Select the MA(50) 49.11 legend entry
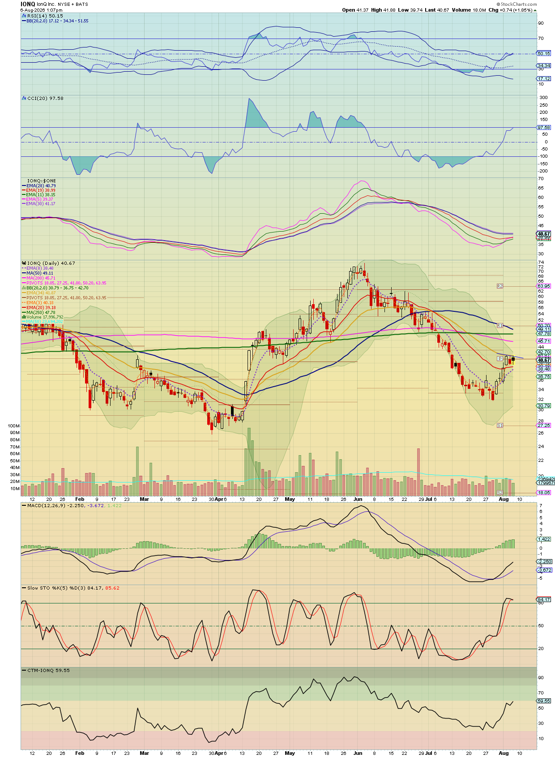555x758 pixels. pyautogui.click(x=38, y=273)
